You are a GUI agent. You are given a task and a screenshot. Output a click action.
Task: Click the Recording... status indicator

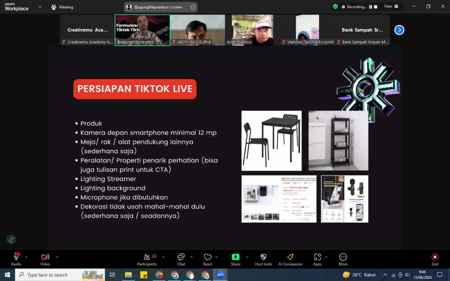coord(355,7)
